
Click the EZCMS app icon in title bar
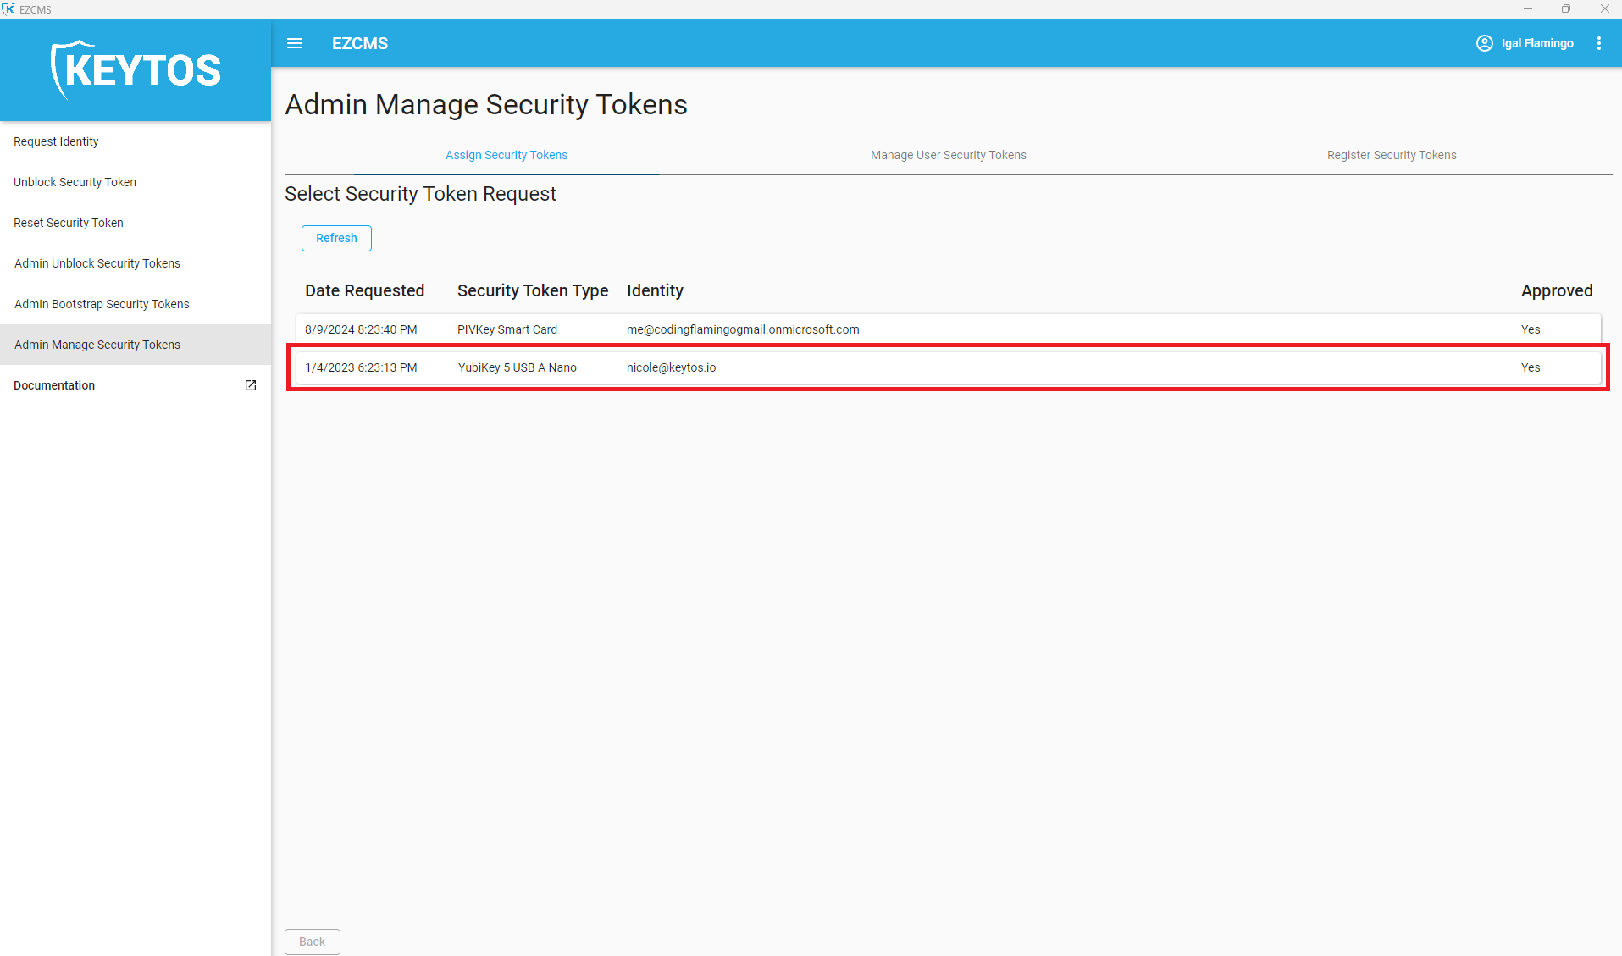pos(8,9)
